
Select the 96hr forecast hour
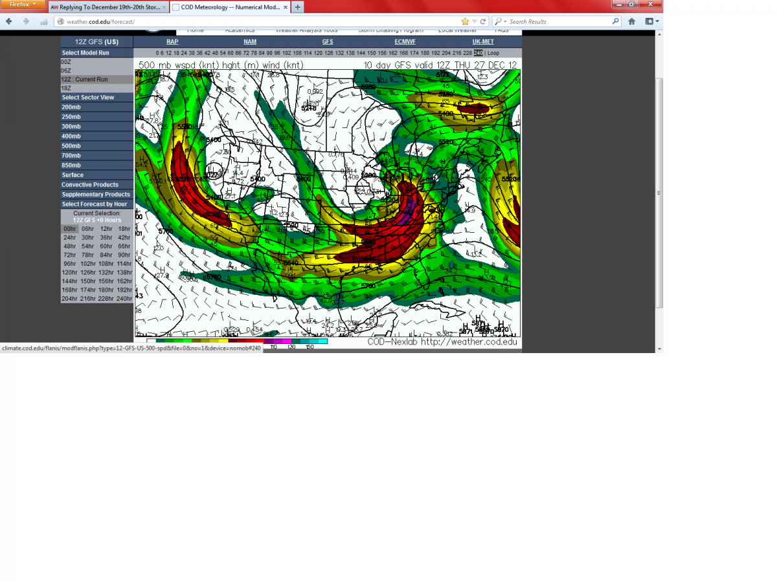[70, 264]
